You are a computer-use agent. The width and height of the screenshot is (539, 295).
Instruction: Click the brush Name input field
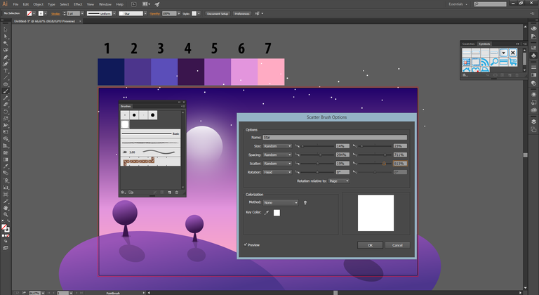click(x=335, y=138)
